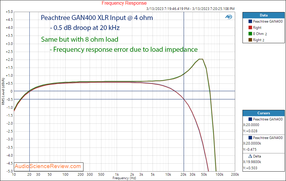
Task: Click the 'Frequency response error due to load impedance' note
Action: (124, 49)
